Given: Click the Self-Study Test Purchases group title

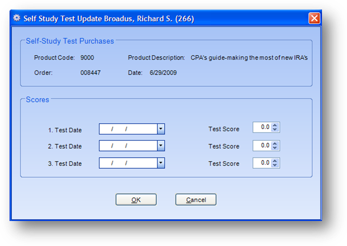Looking at the screenshot, I should [x=70, y=41].
